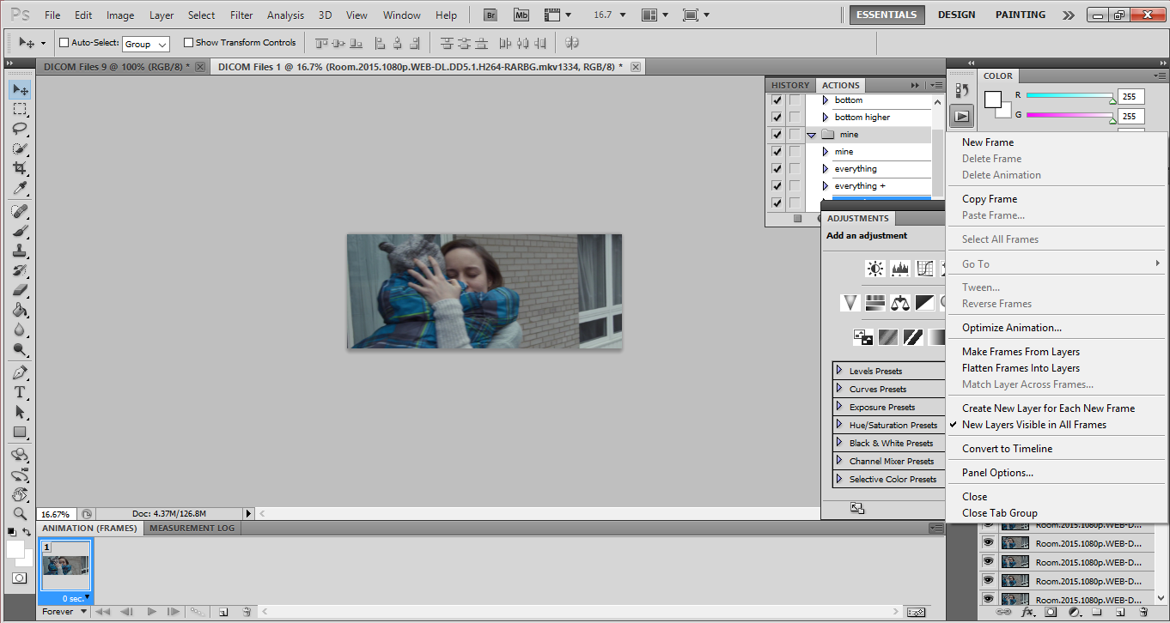The image size is (1170, 623).
Task: Switch to the Measurement Log tab
Action: click(192, 529)
